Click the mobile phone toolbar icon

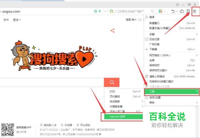click(188, 11)
